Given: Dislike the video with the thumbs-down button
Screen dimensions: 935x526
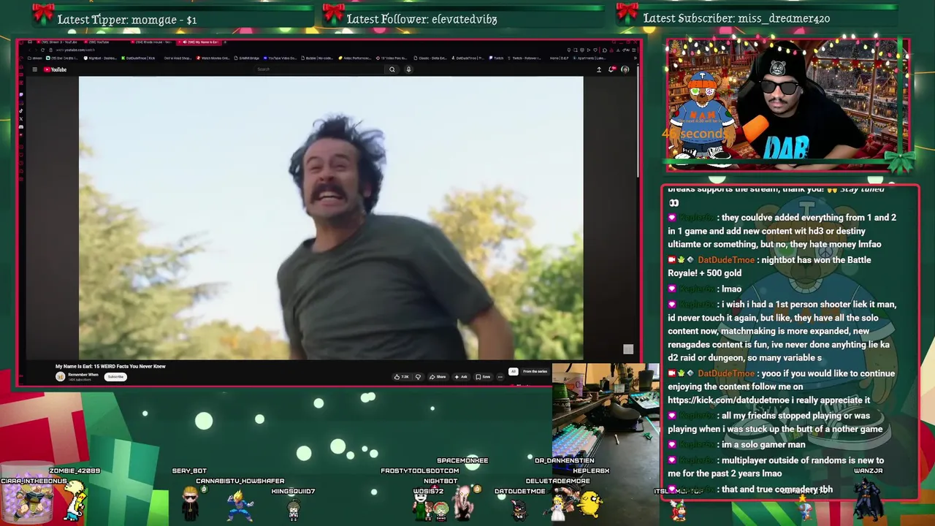Looking at the screenshot, I should [418, 377].
